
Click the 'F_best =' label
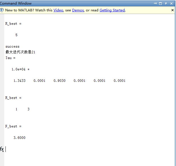click(13, 126)
